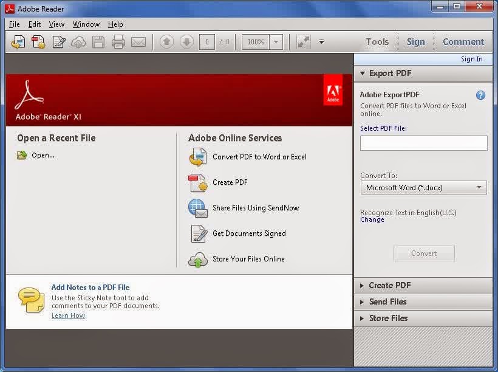Open the Help menu
This screenshot has width=498, height=372.
point(115,24)
